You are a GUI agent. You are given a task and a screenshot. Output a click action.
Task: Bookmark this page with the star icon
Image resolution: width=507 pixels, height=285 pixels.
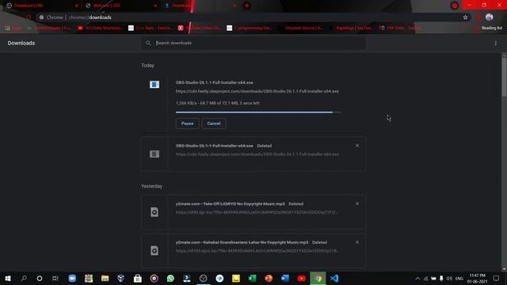[x=465, y=17]
